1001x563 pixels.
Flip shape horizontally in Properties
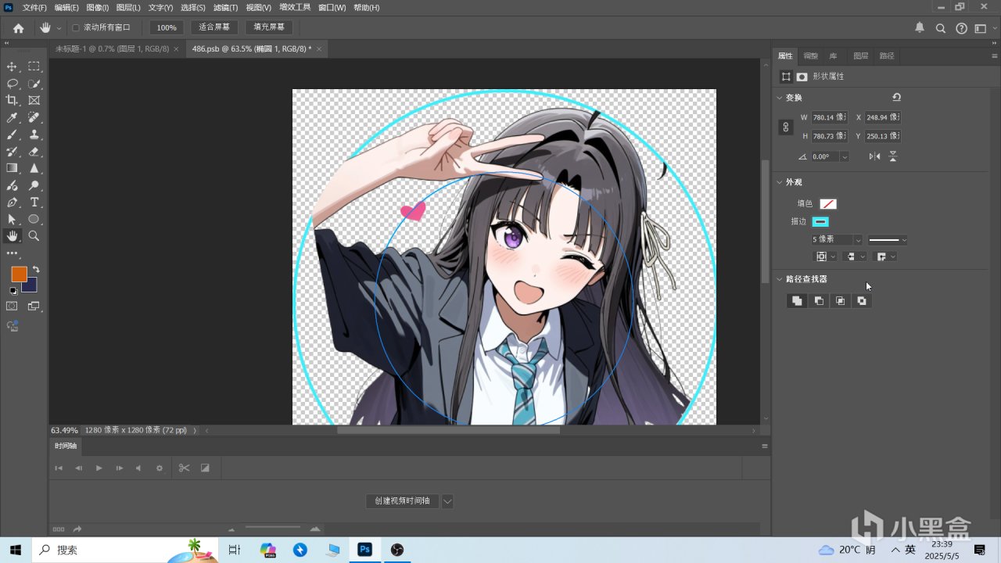tap(874, 156)
